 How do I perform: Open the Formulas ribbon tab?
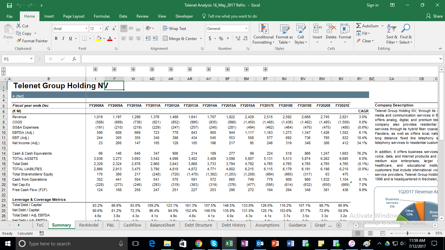pyautogui.click(x=102, y=16)
